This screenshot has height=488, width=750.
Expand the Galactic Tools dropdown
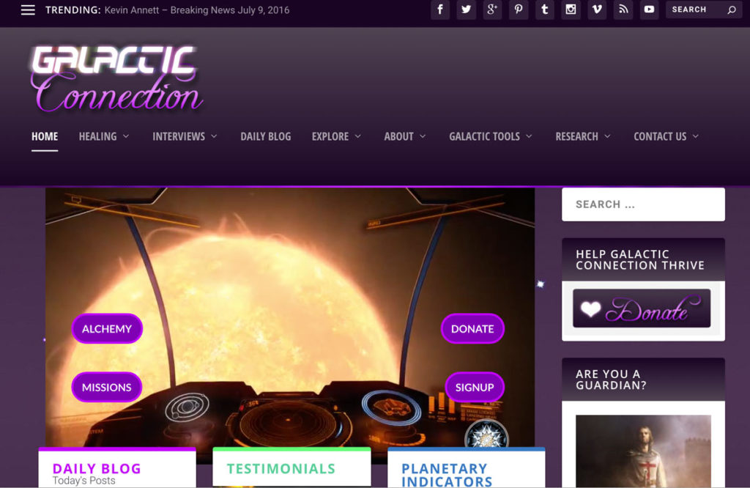coord(490,136)
